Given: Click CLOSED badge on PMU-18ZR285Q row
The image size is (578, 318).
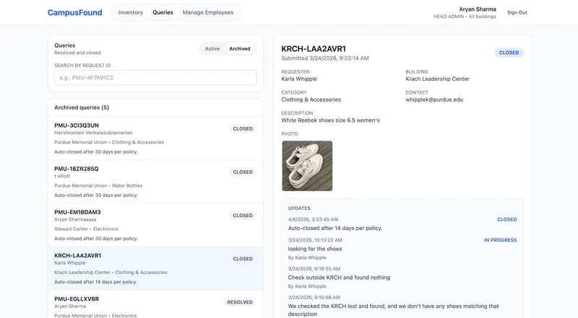Looking at the screenshot, I should point(243,172).
